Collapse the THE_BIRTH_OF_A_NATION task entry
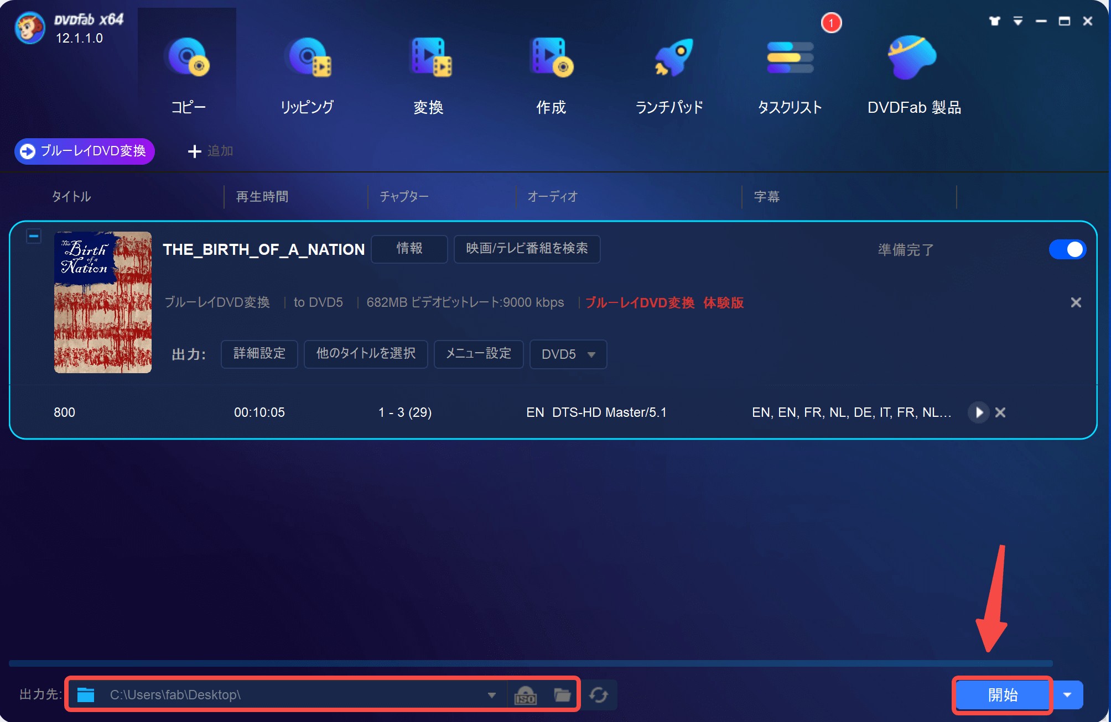The image size is (1111, 722). click(x=34, y=236)
